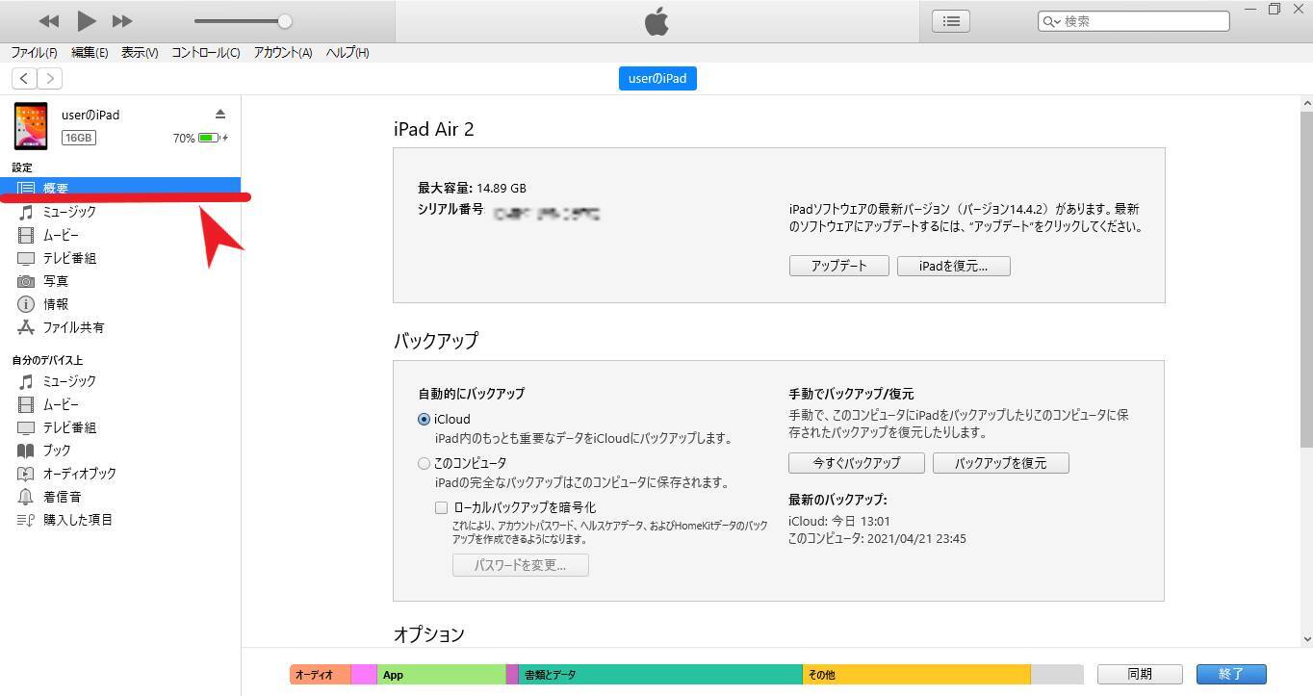Open the list view button near search

click(x=951, y=21)
